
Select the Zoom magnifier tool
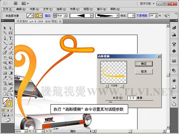point(10,94)
